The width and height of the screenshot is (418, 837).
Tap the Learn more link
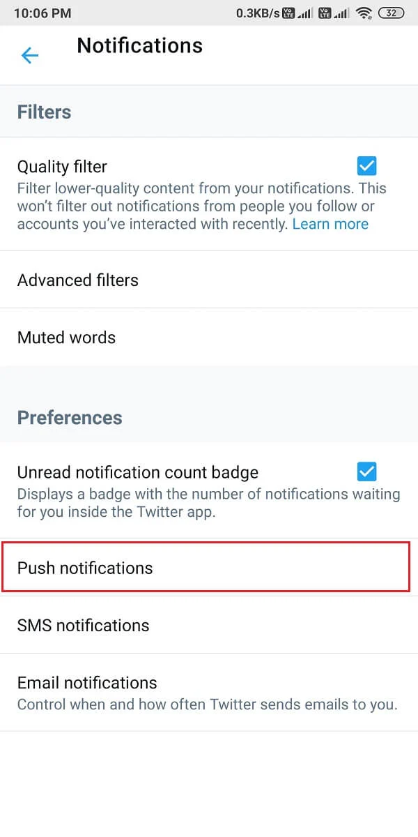(x=331, y=224)
